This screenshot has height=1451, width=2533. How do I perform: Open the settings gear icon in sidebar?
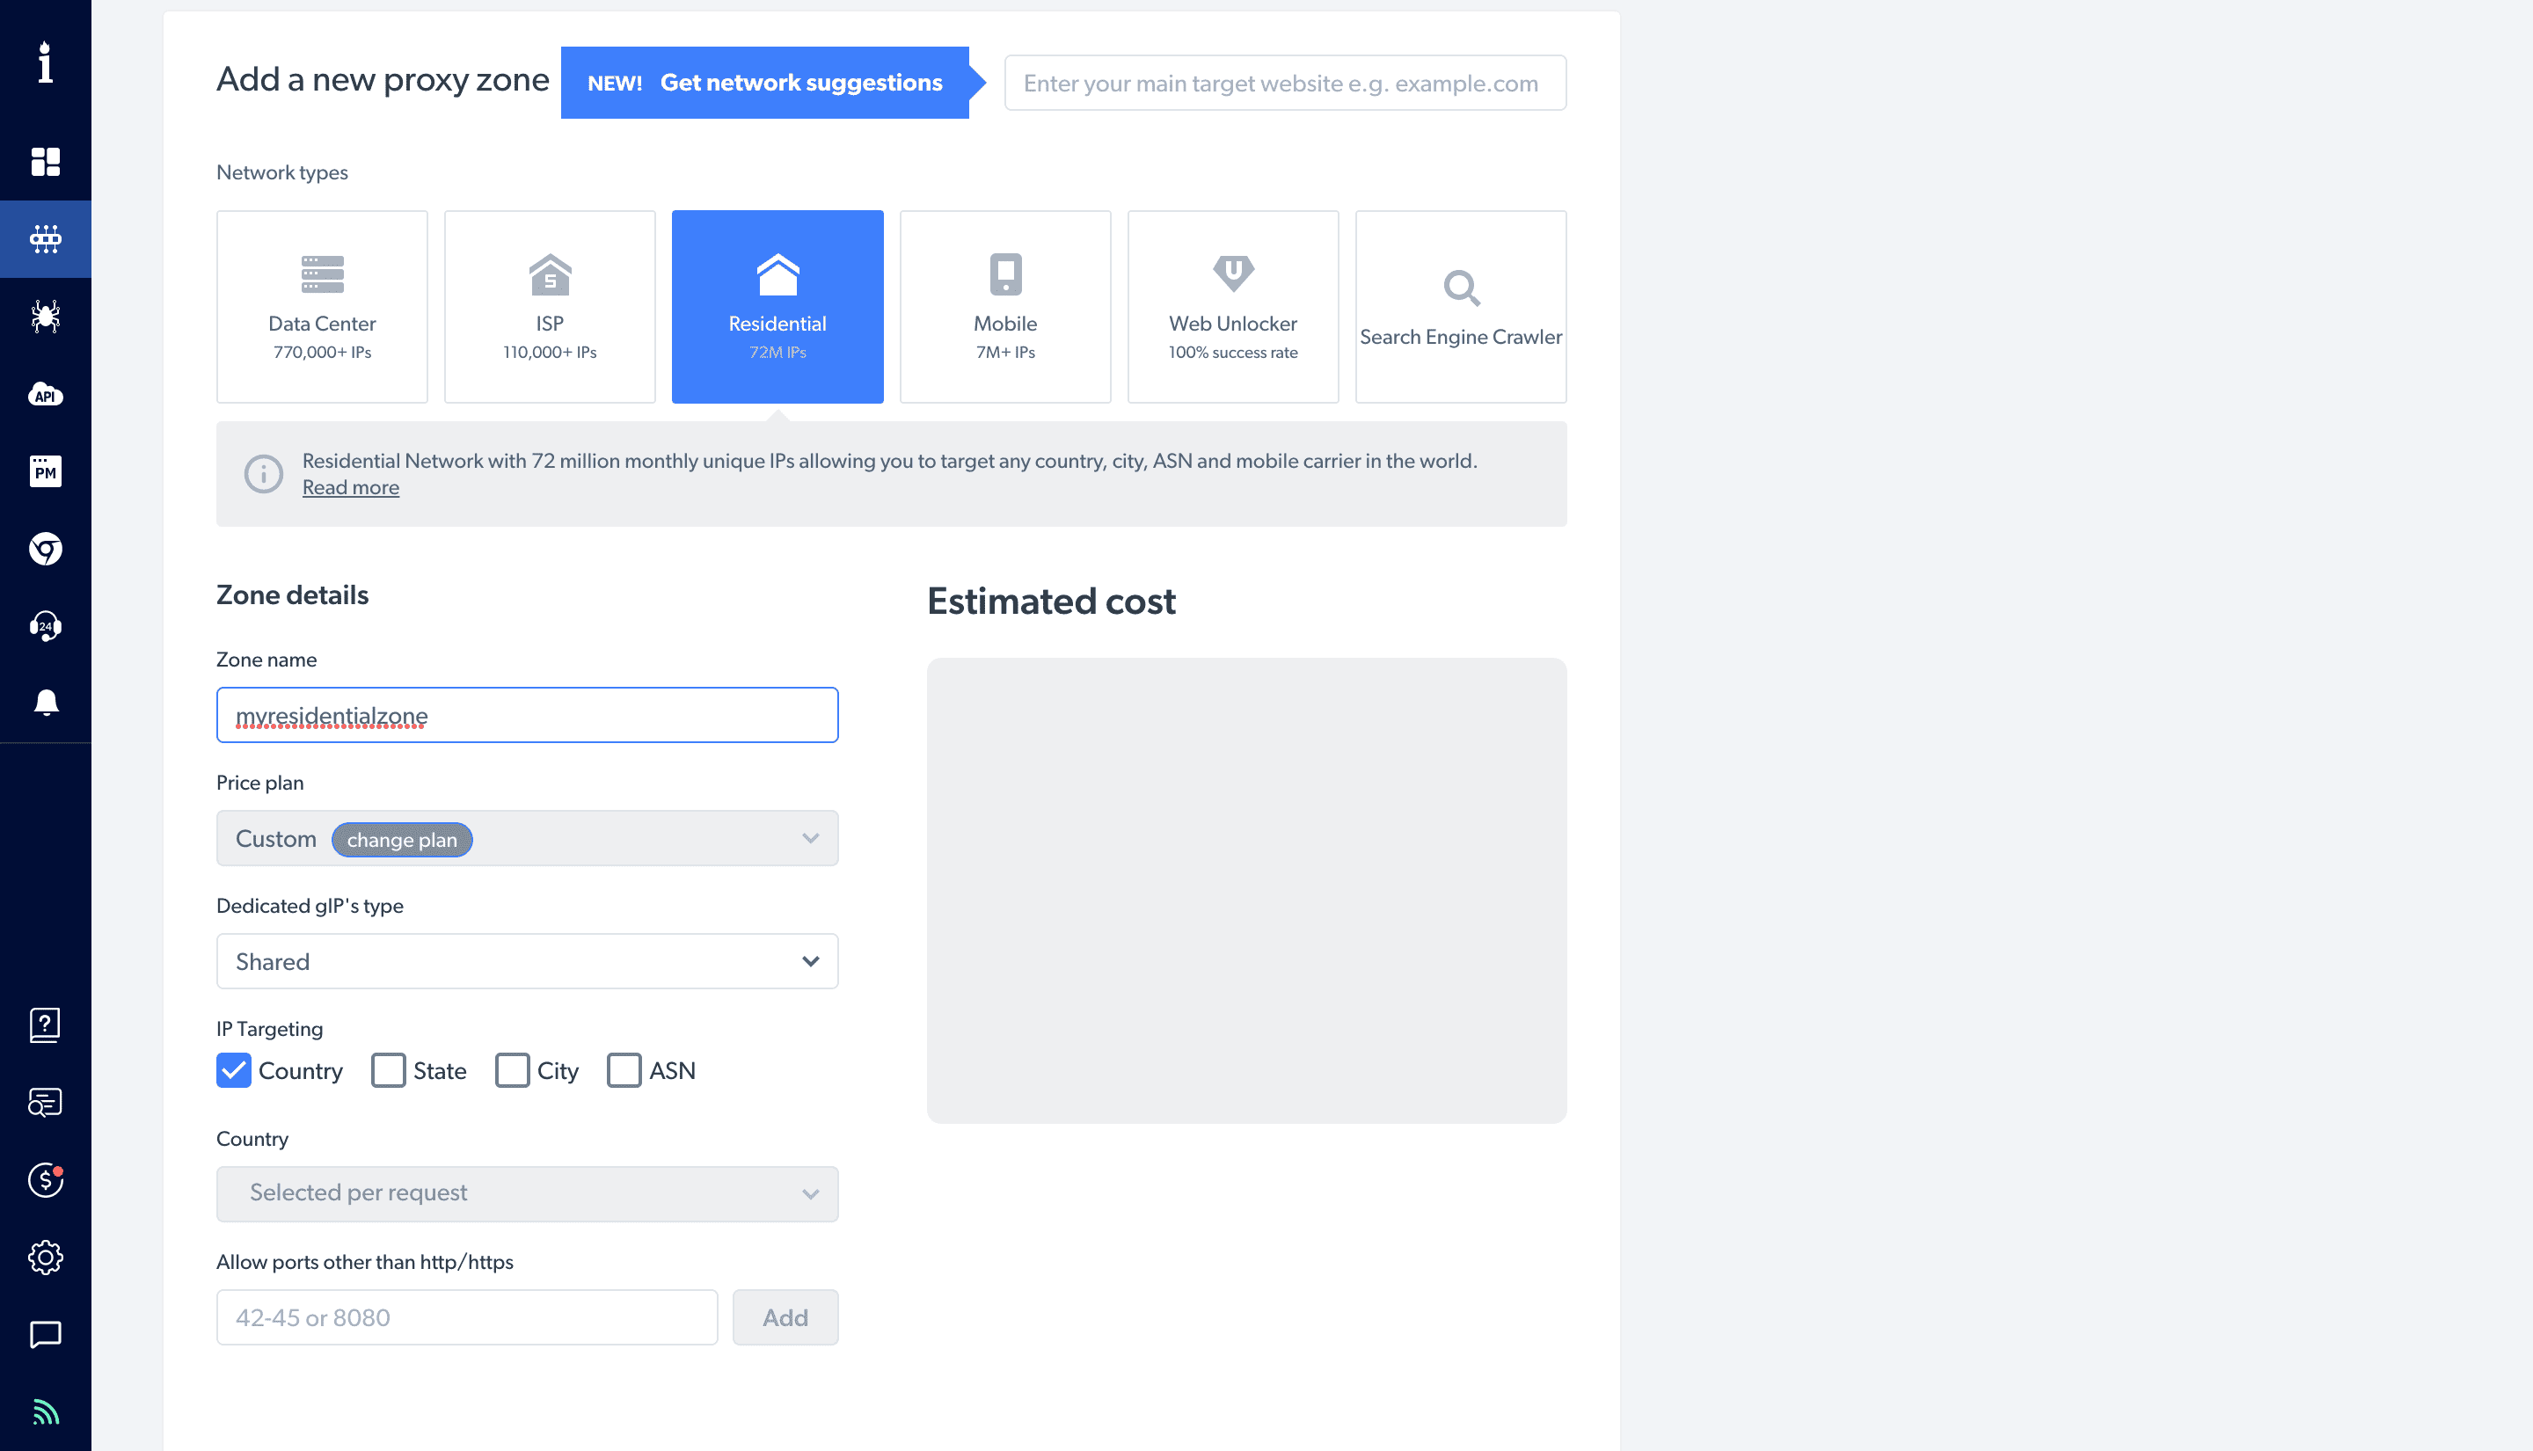coord(45,1258)
